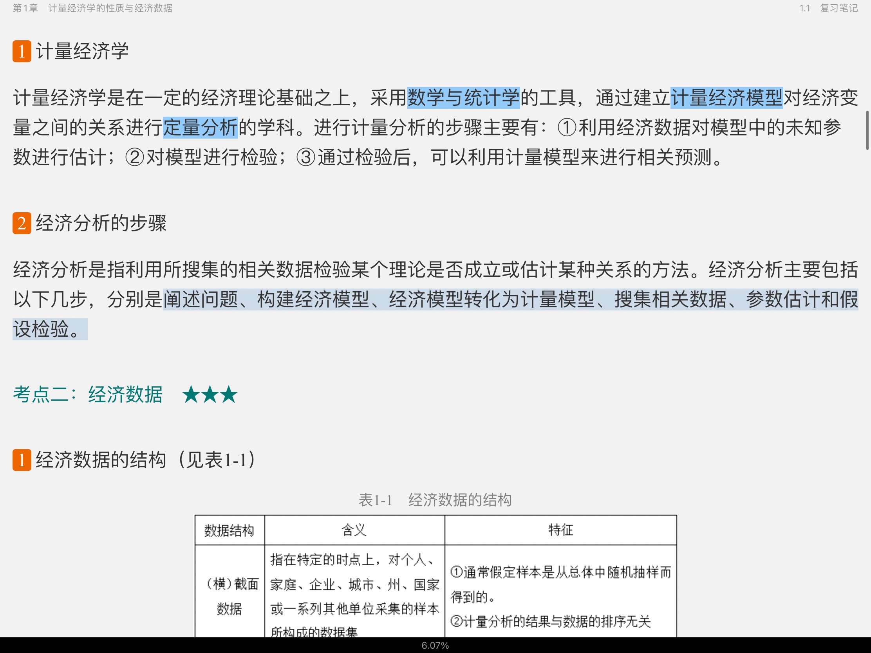Select the heading '经济数据的结构（见表1-1）'

[146, 460]
